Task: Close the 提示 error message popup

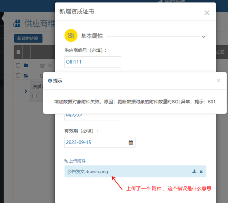Action: 218,80
